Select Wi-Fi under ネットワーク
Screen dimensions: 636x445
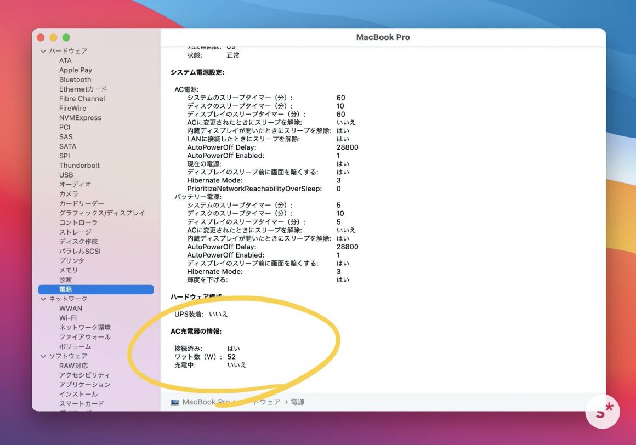pos(68,318)
